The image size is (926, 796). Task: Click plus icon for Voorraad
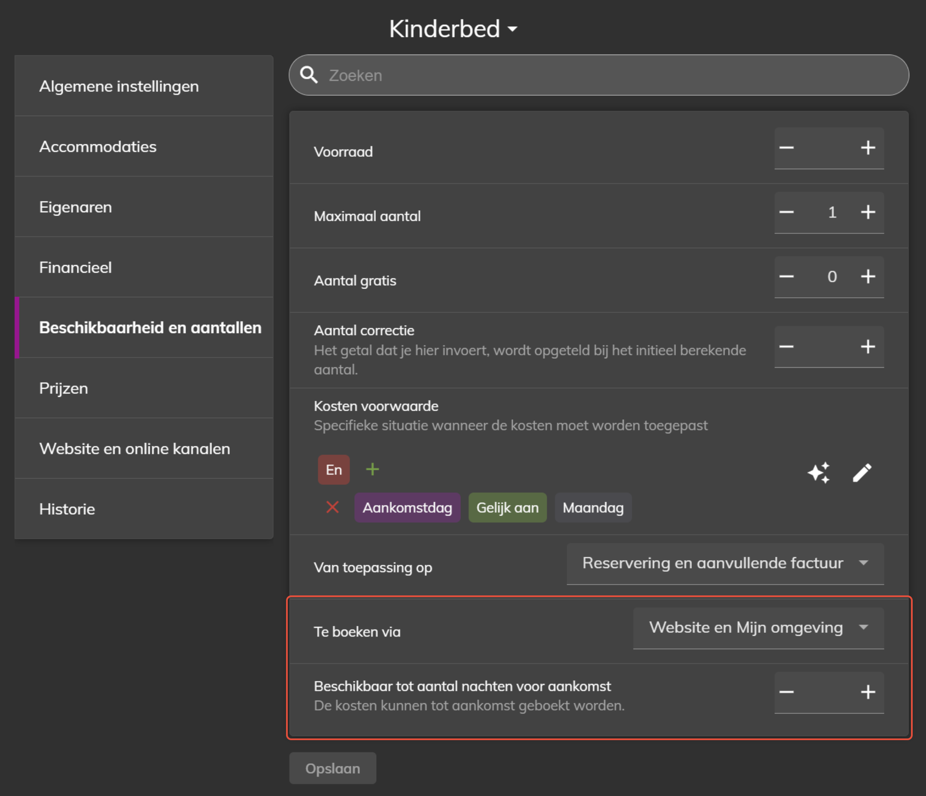868,148
